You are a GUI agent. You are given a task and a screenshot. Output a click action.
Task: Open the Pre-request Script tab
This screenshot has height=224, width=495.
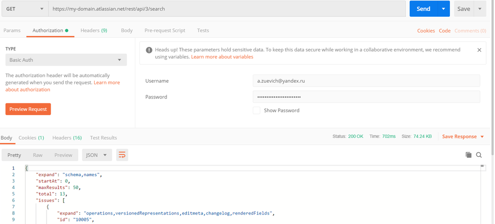(165, 30)
